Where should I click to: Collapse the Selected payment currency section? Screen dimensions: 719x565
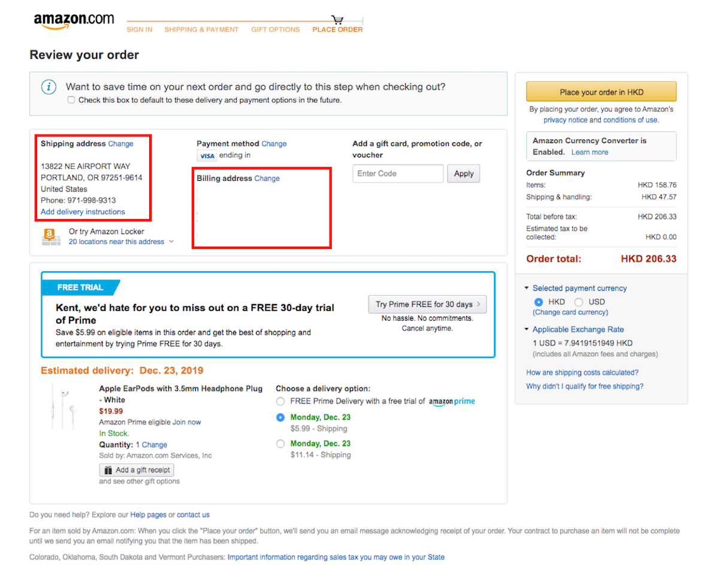pyautogui.click(x=526, y=288)
